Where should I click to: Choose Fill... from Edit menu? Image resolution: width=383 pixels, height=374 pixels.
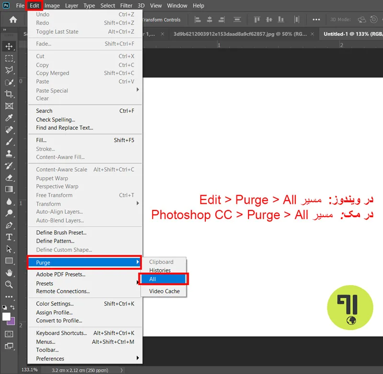(85, 140)
